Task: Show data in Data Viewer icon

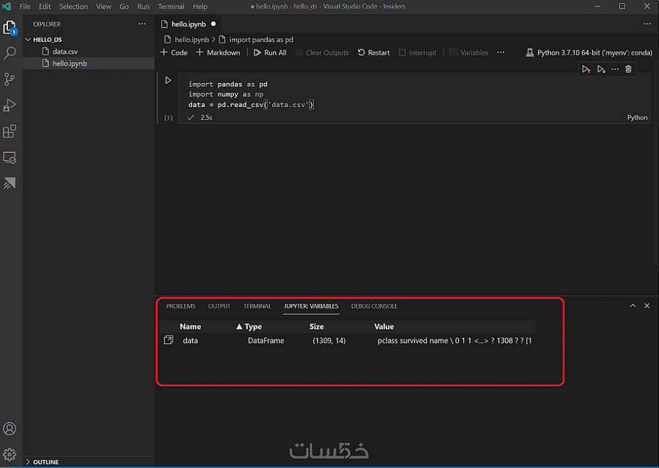Action: click(x=168, y=340)
